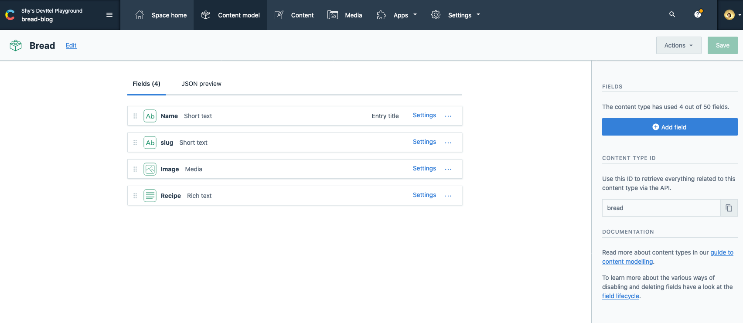Click the Edit link beside Bread
This screenshot has height=323, width=743.
click(71, 45)
